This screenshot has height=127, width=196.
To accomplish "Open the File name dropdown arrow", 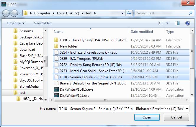I will pyautogui.click(x=187, y=109).
